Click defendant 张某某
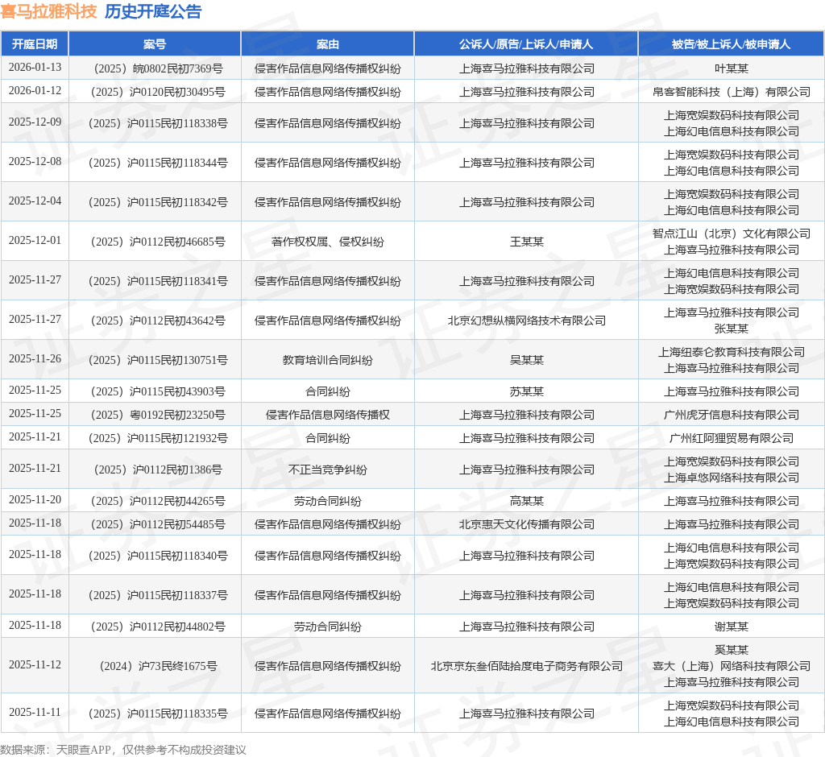Viewport: 825px width, 757px height. 732,329
